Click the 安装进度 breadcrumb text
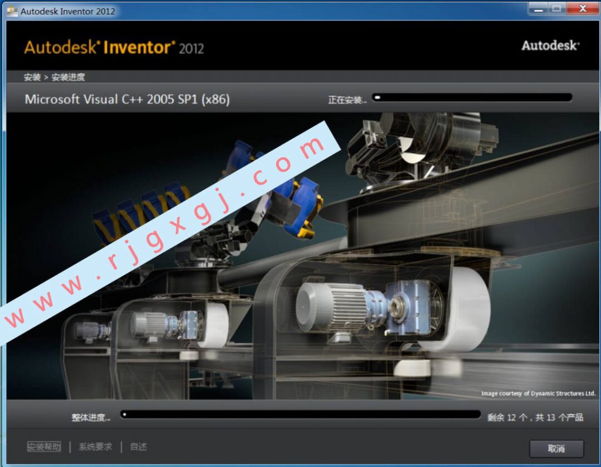601x467 pixels. pos(68,77)
